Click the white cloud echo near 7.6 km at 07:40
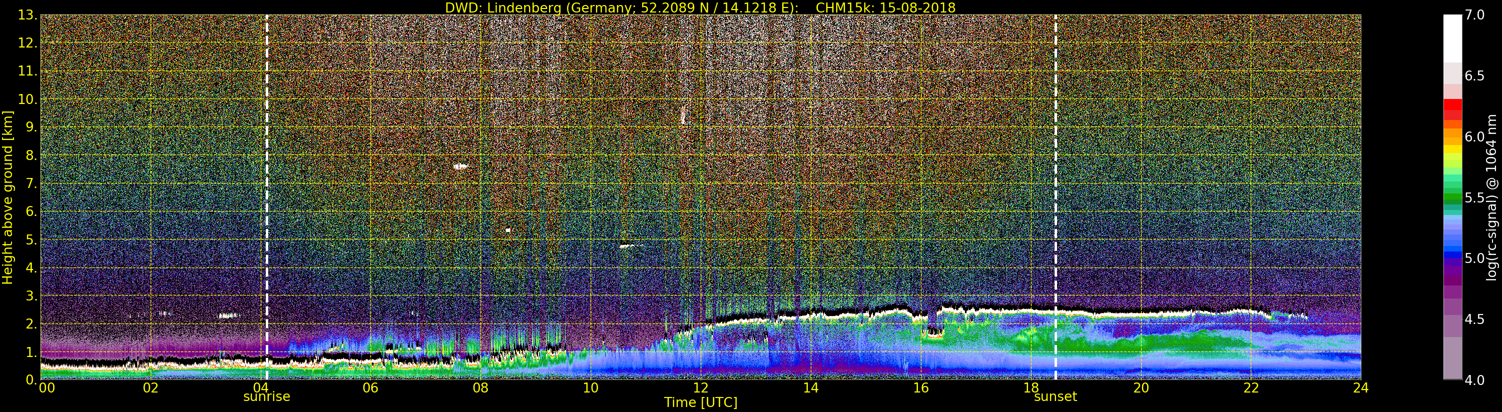 point(460,166)
